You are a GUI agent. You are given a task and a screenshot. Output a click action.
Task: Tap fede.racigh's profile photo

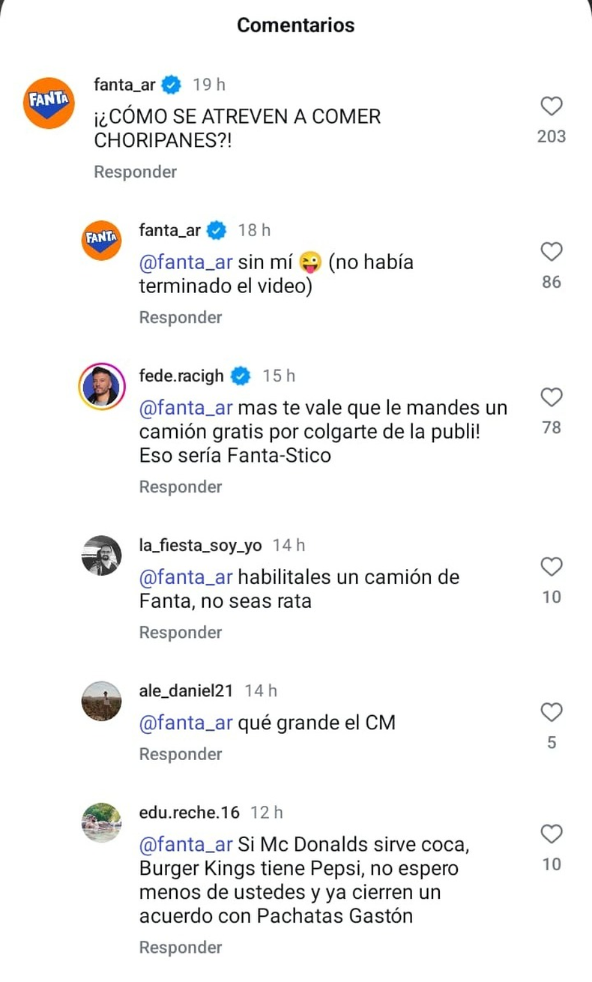(x=101, y=386)
